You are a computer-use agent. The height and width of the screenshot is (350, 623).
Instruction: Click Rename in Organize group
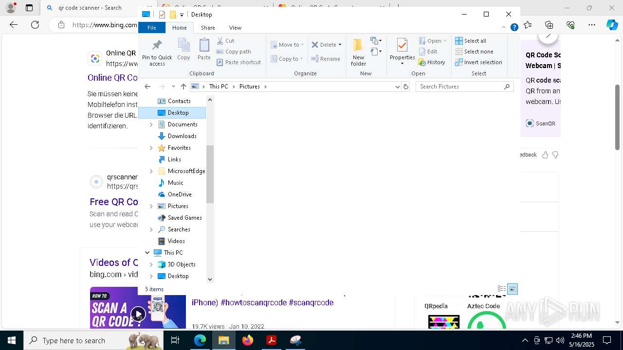[326, 59]
